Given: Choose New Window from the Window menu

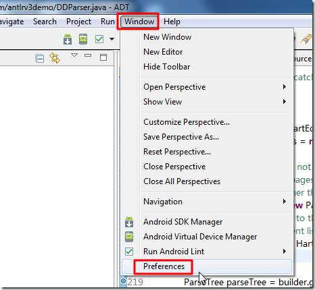Looking at the screenshot, I should click(x=207, y=37).
